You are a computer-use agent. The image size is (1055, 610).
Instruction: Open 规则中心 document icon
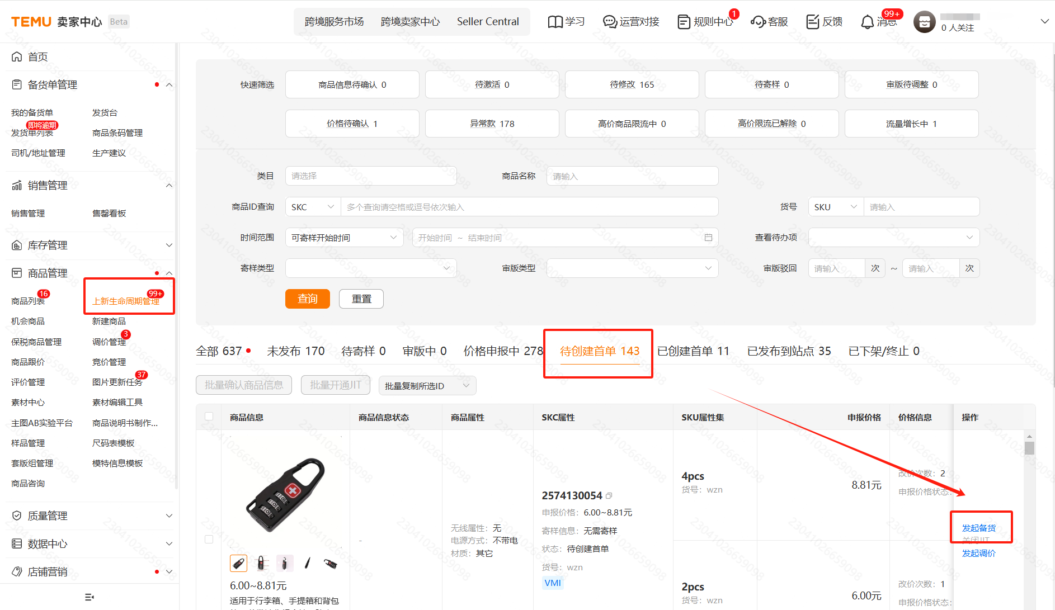click(684, 22)
